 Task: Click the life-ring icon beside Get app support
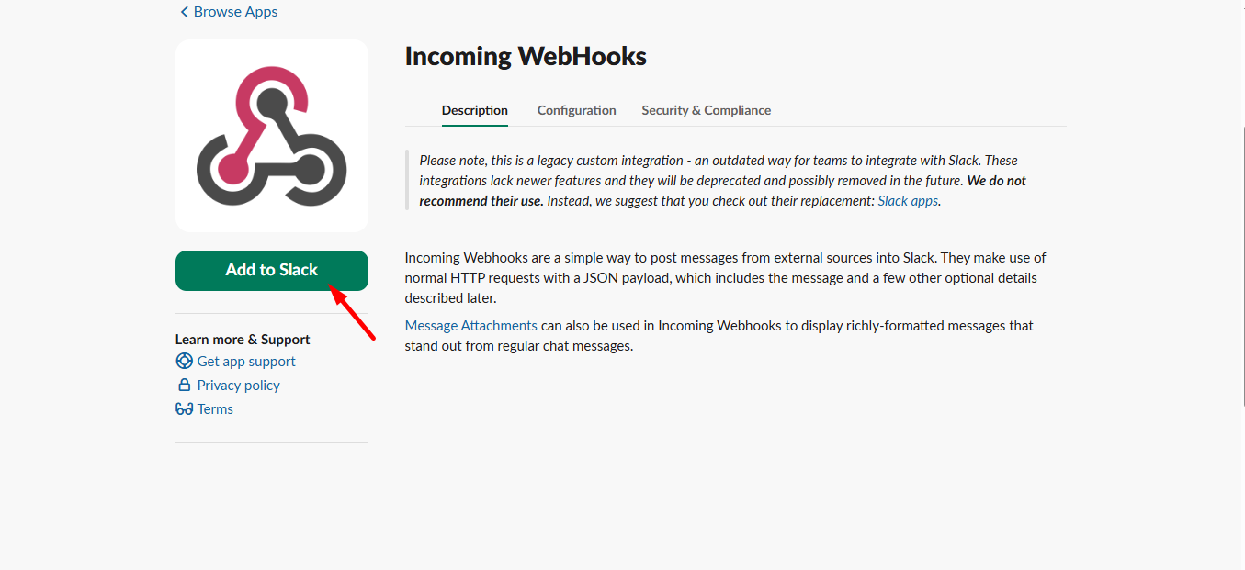pyautogui.click(x=184, y=361)
